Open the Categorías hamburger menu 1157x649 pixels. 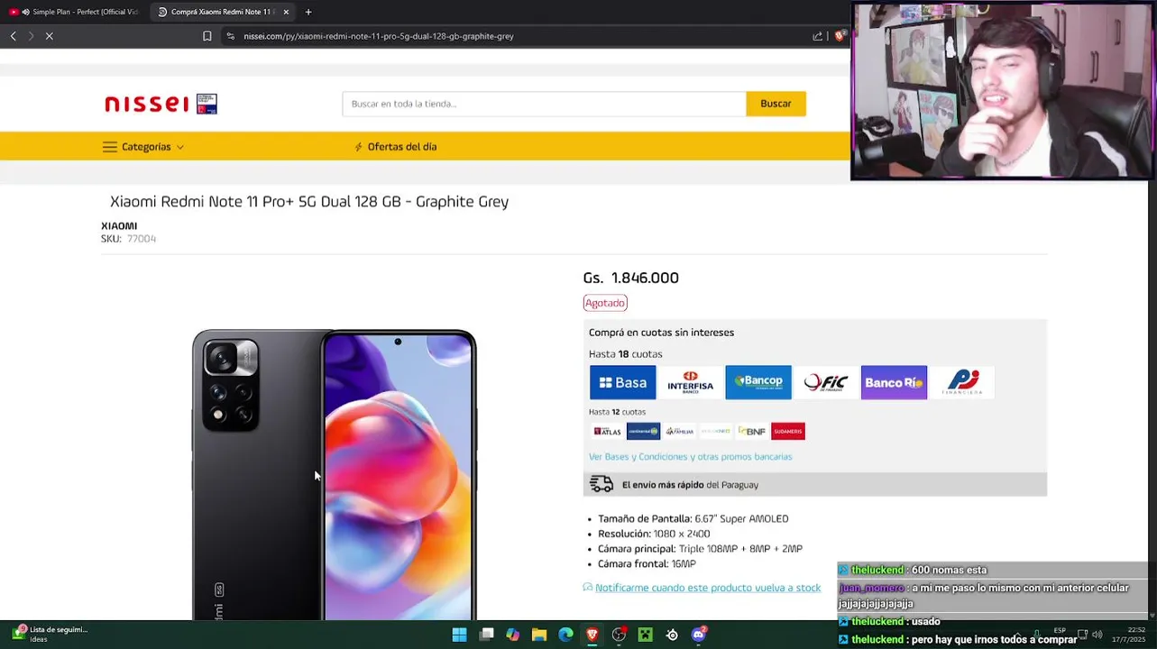[x=142, y=147]
